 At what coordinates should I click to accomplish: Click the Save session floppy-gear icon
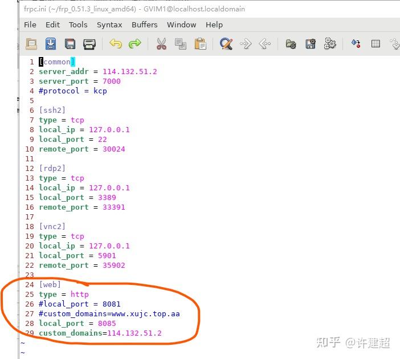point(311,44)
